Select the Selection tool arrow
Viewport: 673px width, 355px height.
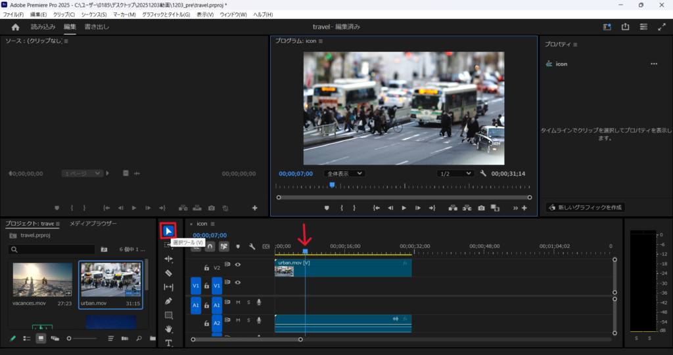click(169, 230)
